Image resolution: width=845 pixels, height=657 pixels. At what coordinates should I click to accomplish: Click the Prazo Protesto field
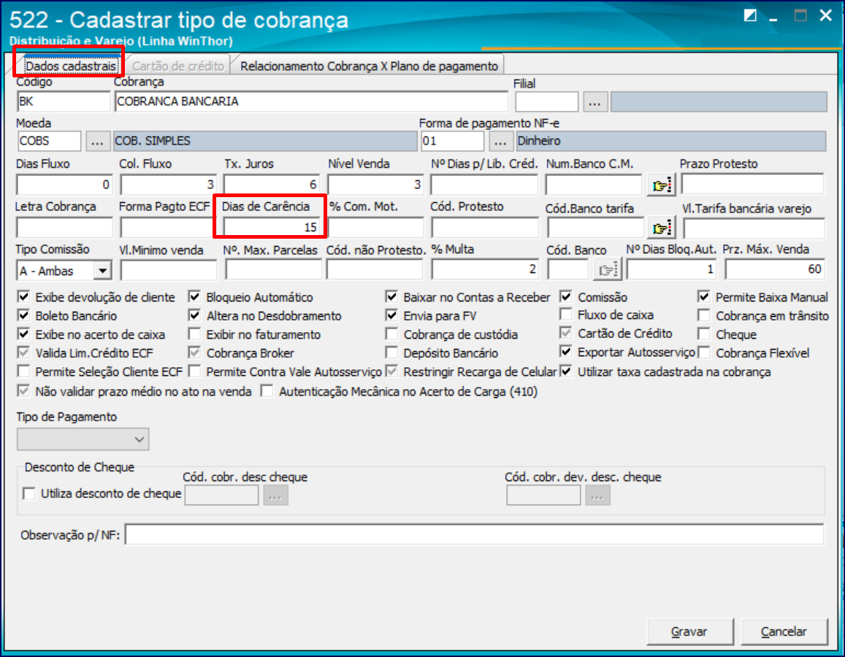coord(753,184)
